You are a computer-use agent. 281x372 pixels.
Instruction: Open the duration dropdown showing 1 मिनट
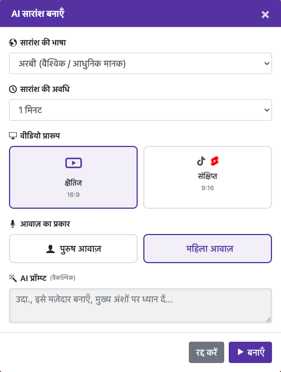(140, 110)
